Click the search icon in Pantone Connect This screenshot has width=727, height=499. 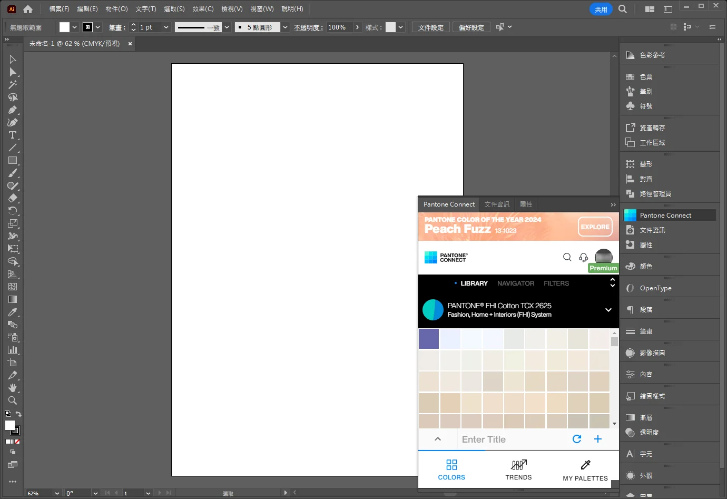coord(567,257)
